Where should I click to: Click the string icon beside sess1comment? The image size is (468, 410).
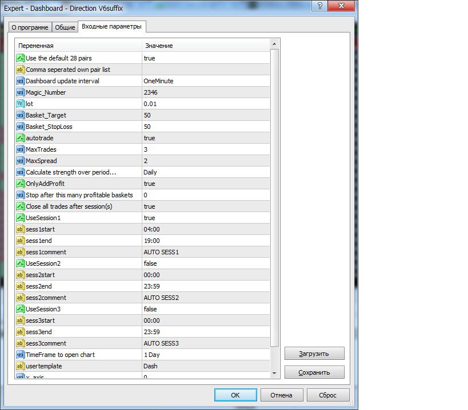[x=21, y=252]
